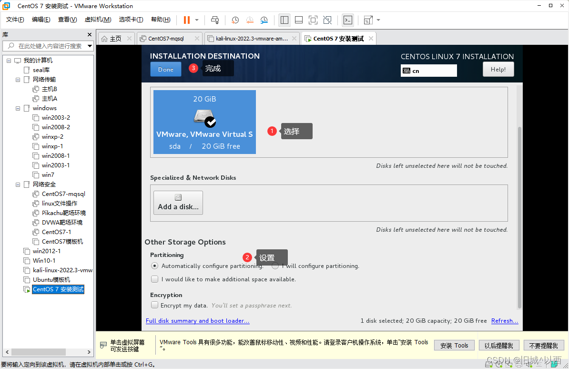Viewport: 569px width, 369px height.
Task: Open the 编辑(E) menu
Action: coord(41,20)
